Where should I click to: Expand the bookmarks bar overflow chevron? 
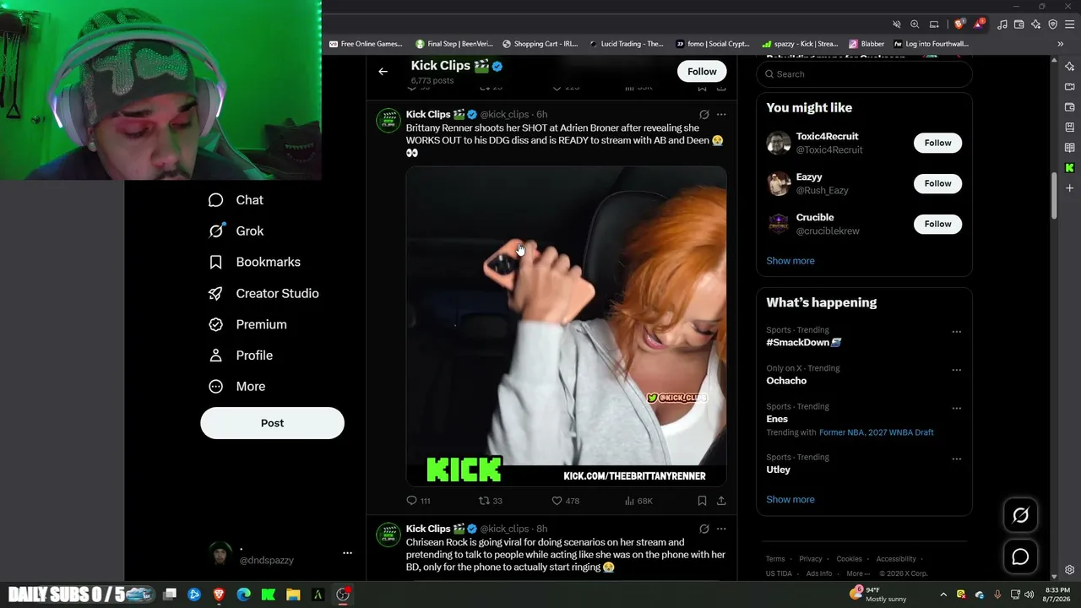[x=1061, y=44]
